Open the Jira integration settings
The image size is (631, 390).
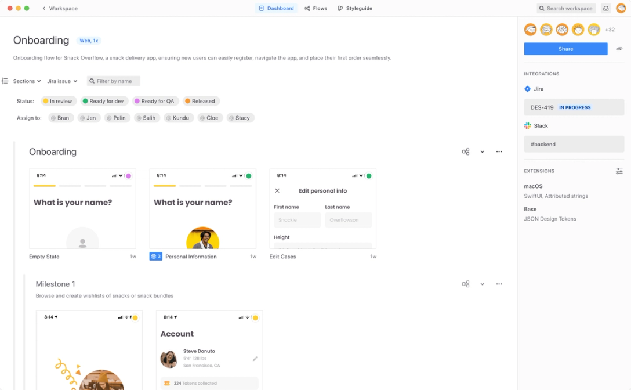(536, 89)
